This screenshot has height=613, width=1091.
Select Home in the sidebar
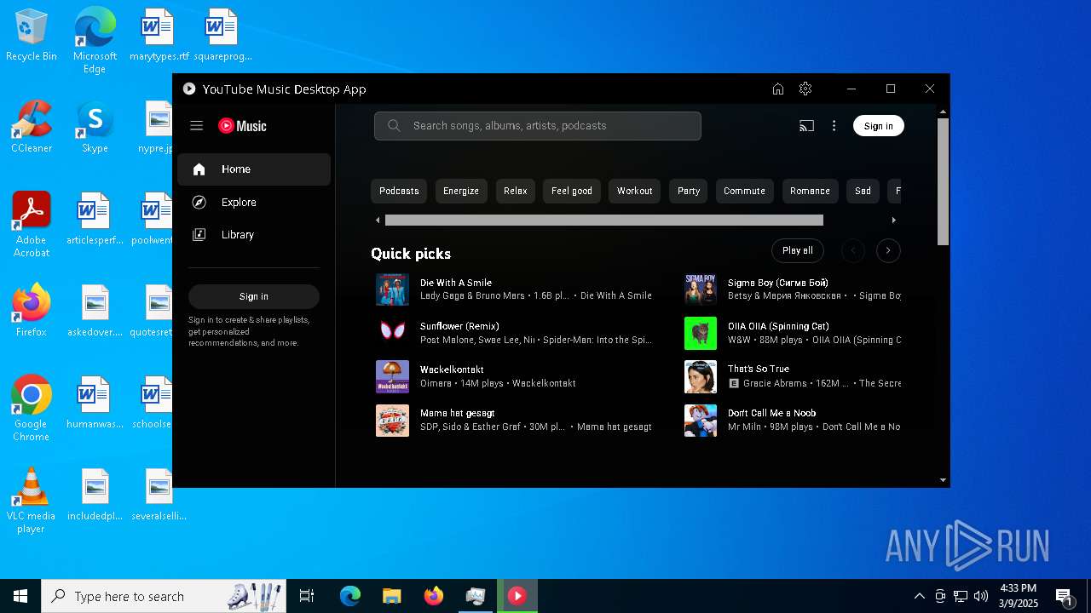(x=254, y=169)
